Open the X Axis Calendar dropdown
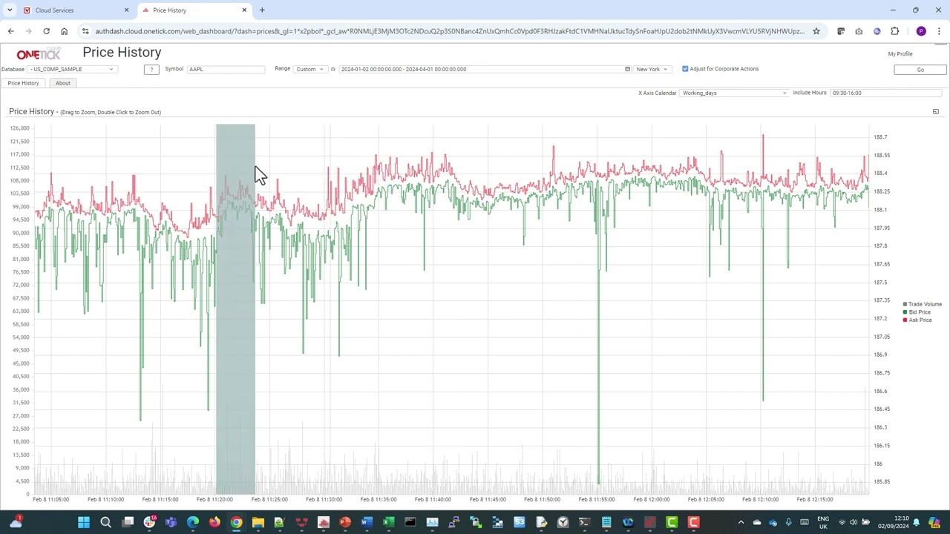The height and width of the screenshot is (534, 950). pos(734,93)
